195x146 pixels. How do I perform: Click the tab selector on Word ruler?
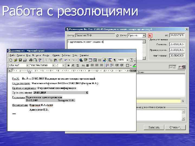pos(10,71)
